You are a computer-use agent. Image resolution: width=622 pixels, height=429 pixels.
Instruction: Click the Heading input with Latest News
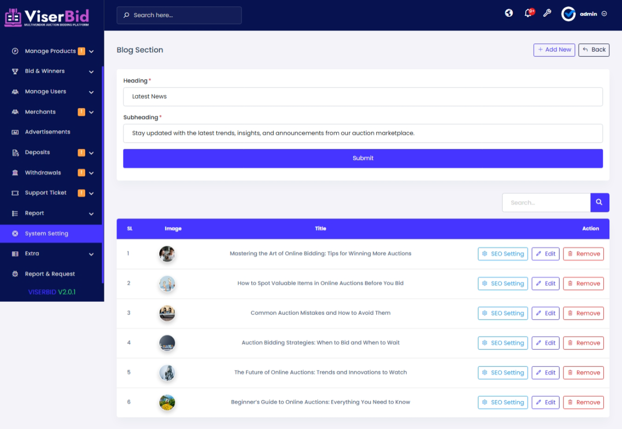click(363, 97)
